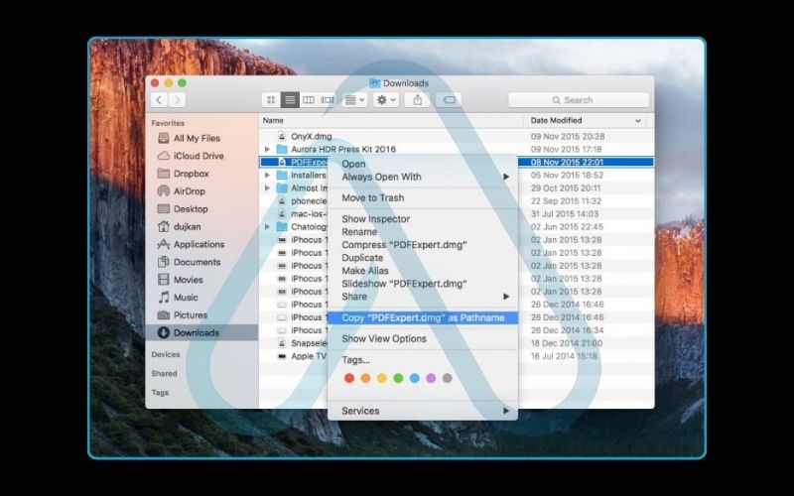Open the Share submenu
Screen dimensions: 794x496
(423, 297)
